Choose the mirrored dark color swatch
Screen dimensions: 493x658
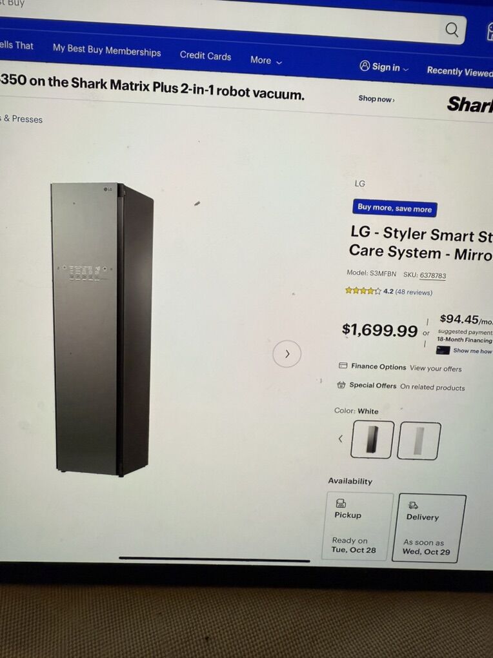(x=372, y=439)
